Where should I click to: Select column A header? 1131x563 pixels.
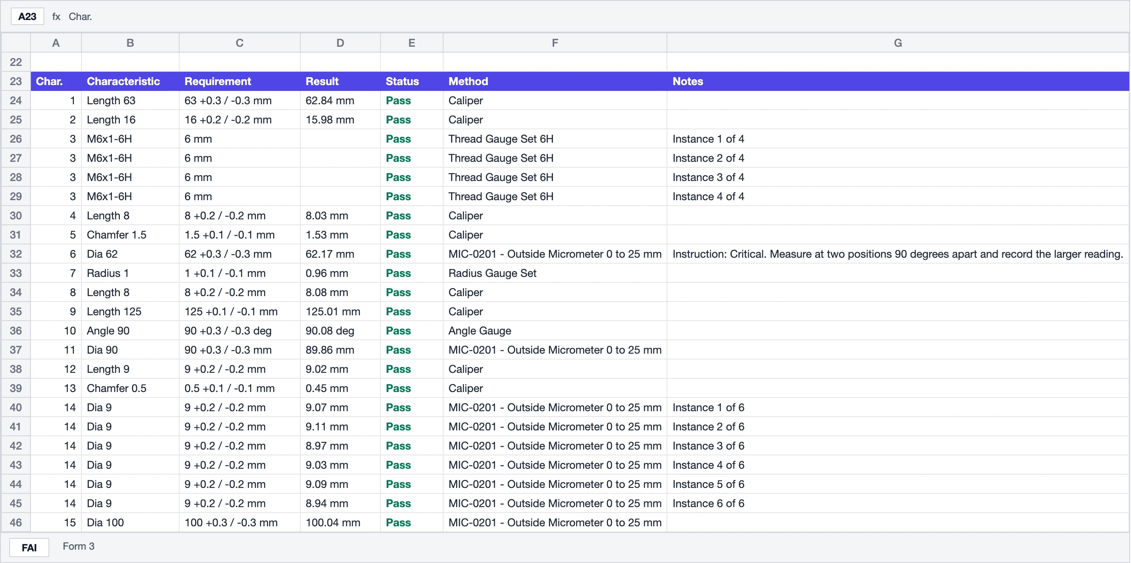click(56, 43)
